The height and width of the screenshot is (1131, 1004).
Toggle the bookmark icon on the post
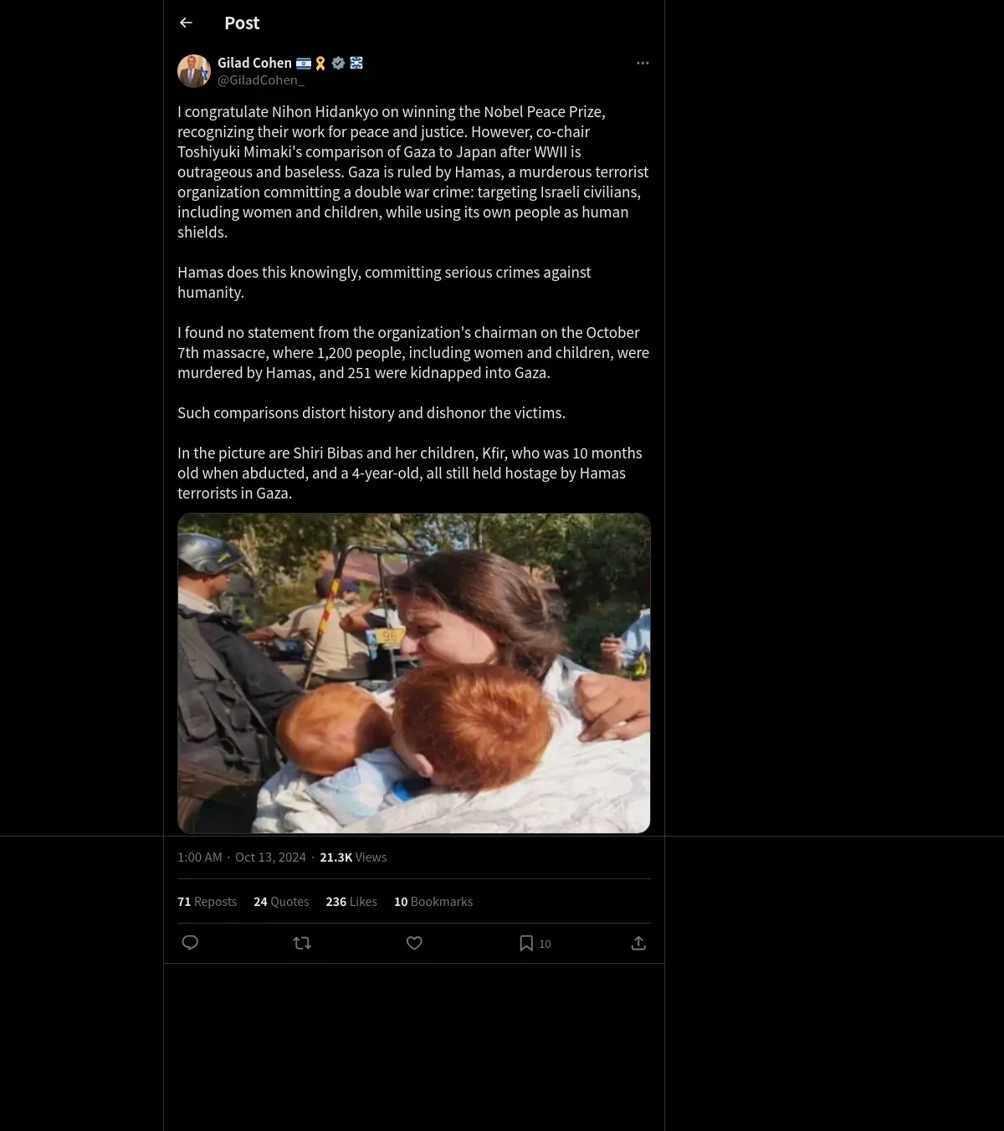pyautogui.click(x=526, y=943)
